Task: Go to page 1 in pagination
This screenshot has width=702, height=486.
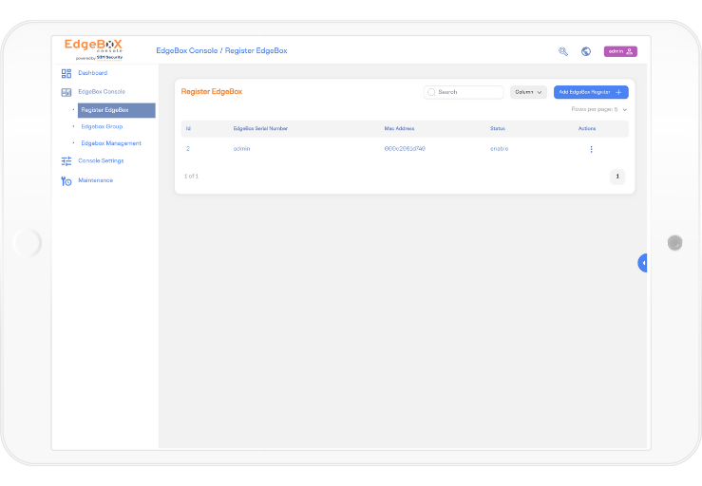Action: tap(617, 177)
